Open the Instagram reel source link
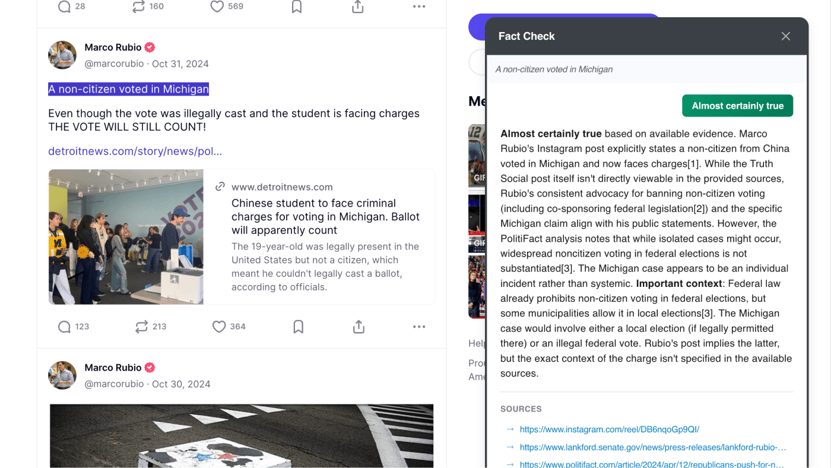Viewport: 831px width, 468px height. coord(609,429)
